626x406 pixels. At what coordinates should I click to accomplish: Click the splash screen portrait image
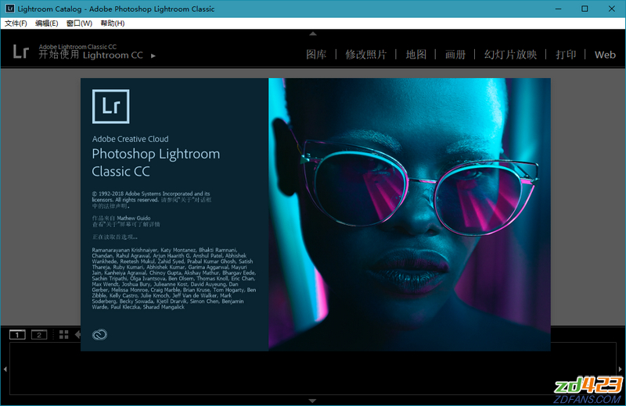click(409, 215)
